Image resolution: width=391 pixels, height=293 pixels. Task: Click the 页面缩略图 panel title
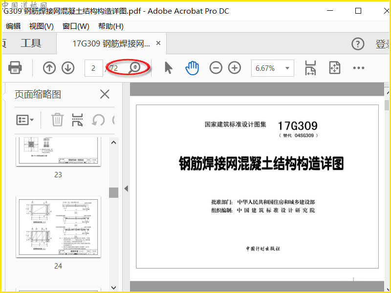tap(38, 94)
